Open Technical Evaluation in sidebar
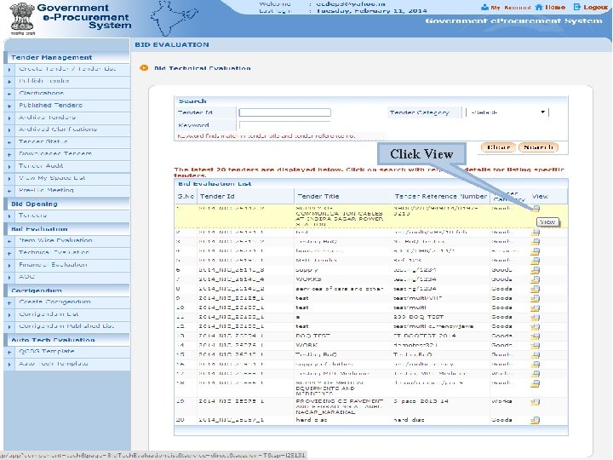The height and width of the screenshot is (460, 613). point(54,253)
